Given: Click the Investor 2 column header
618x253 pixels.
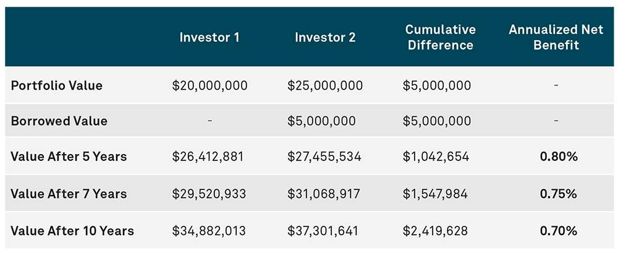Looking at the screenshot, I should coord(325,37).
